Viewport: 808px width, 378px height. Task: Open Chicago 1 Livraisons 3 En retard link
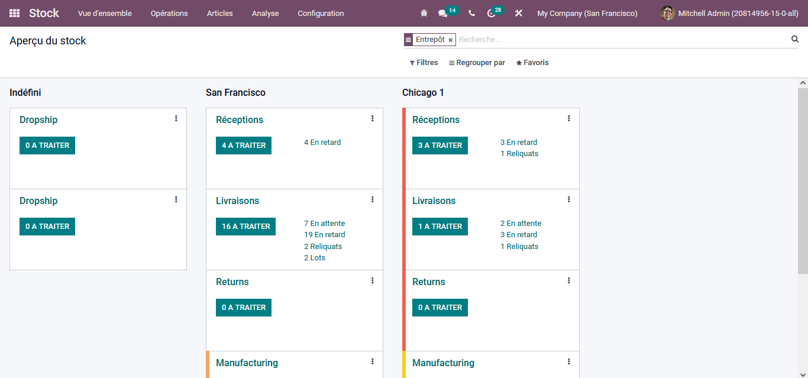[x=519, y=235]
